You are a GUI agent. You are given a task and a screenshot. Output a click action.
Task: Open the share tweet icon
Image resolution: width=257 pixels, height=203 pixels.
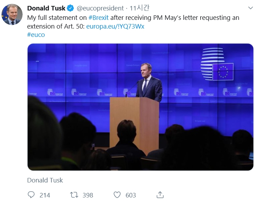[160, 195]
